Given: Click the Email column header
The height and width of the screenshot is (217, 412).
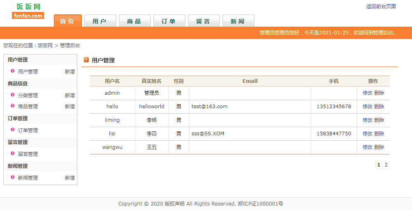Looking at the screenshot, I should (x=250, y=81).
